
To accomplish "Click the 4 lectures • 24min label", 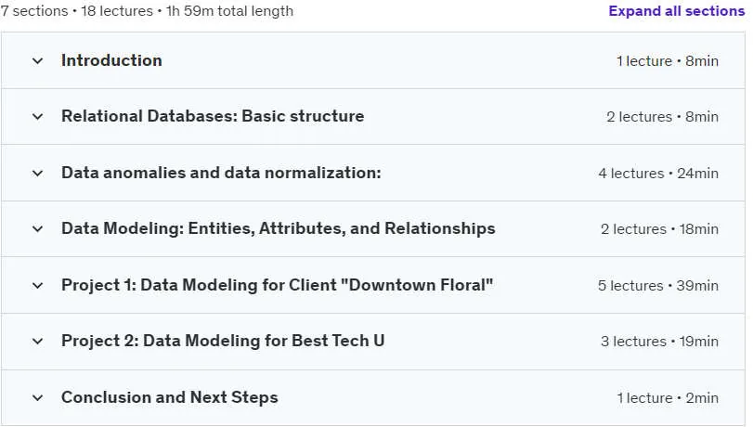I will (x=658, y=174).
